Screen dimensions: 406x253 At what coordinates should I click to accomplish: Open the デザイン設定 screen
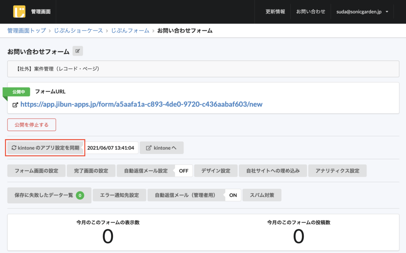point(216,170)
